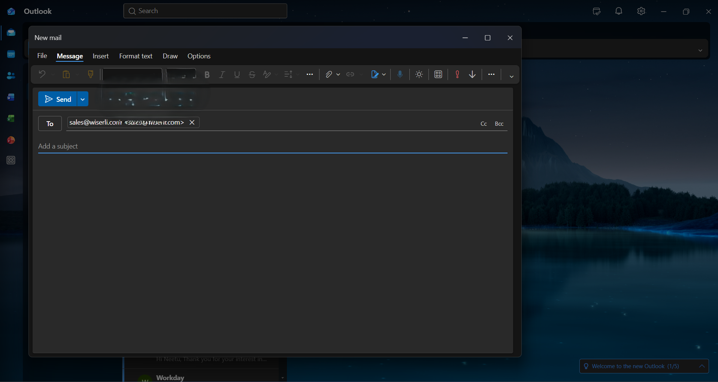The width and height of the screenshot is (718, 382).
Task: Open Outlook settings gear
Action: 641,11
